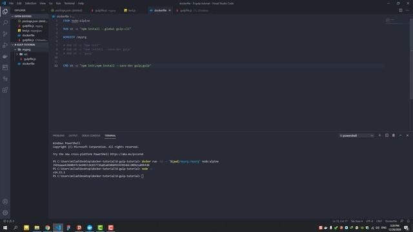Click the PowerShell terminal prompt line

pyautogui.click(x=98, y=176)
